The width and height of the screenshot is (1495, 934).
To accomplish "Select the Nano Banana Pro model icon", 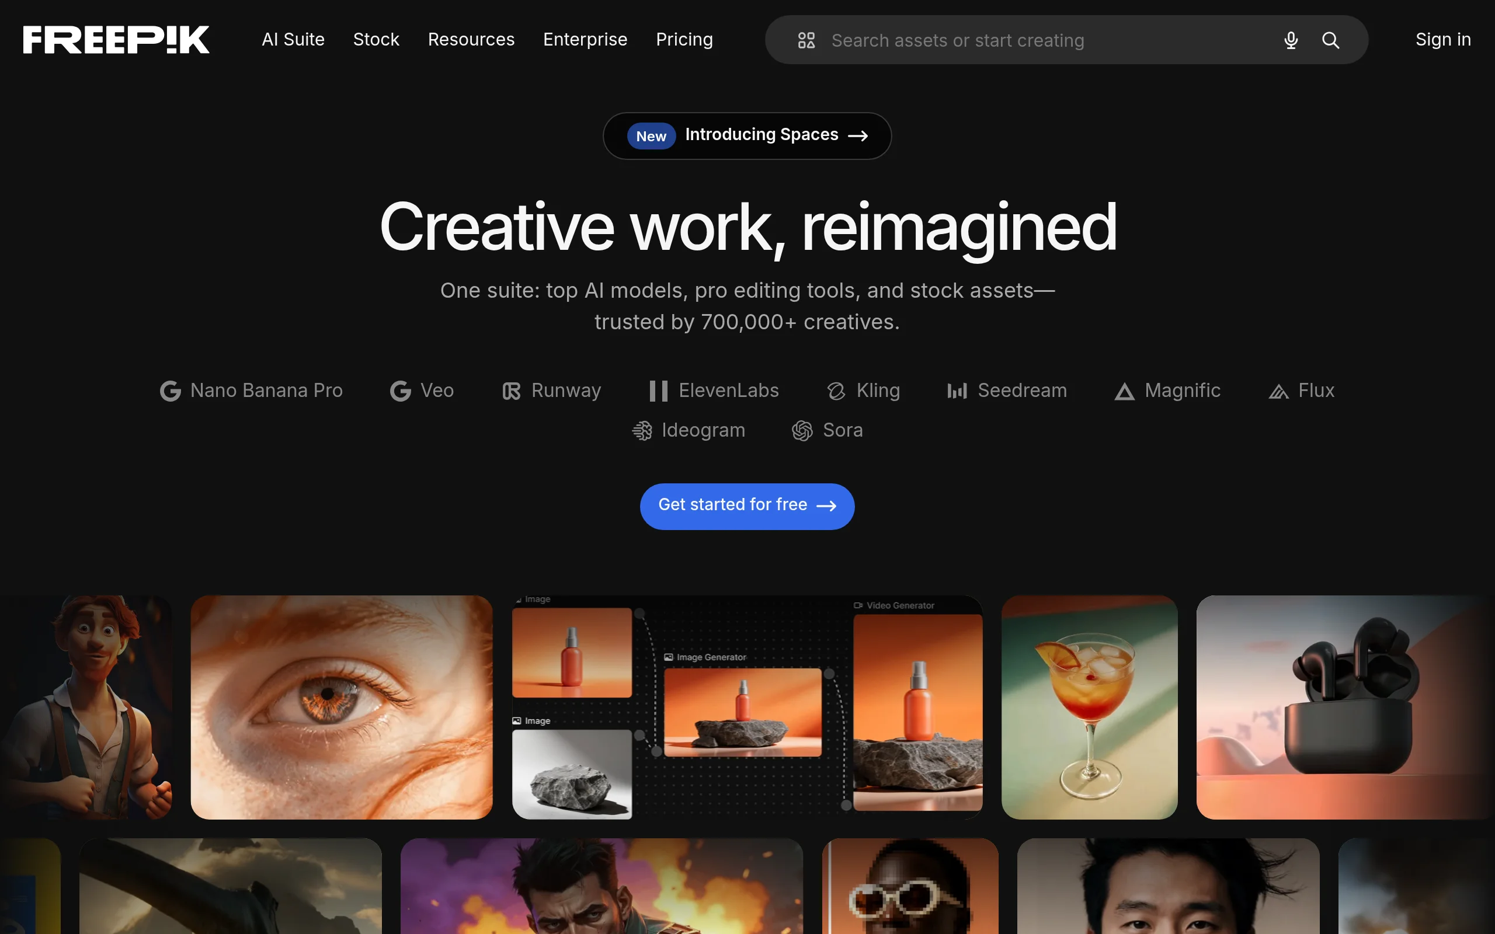I will [170, 391].
